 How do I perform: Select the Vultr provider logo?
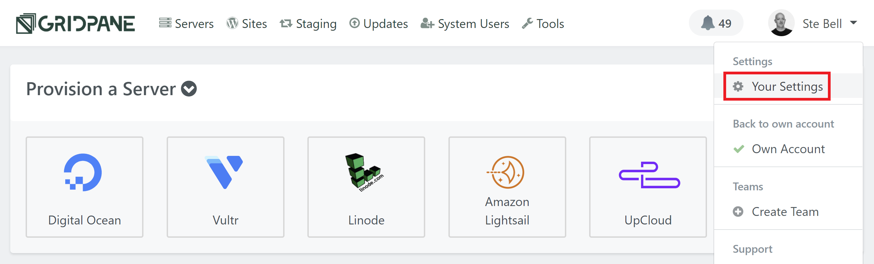pyautogui.click(x=224, y=172)
